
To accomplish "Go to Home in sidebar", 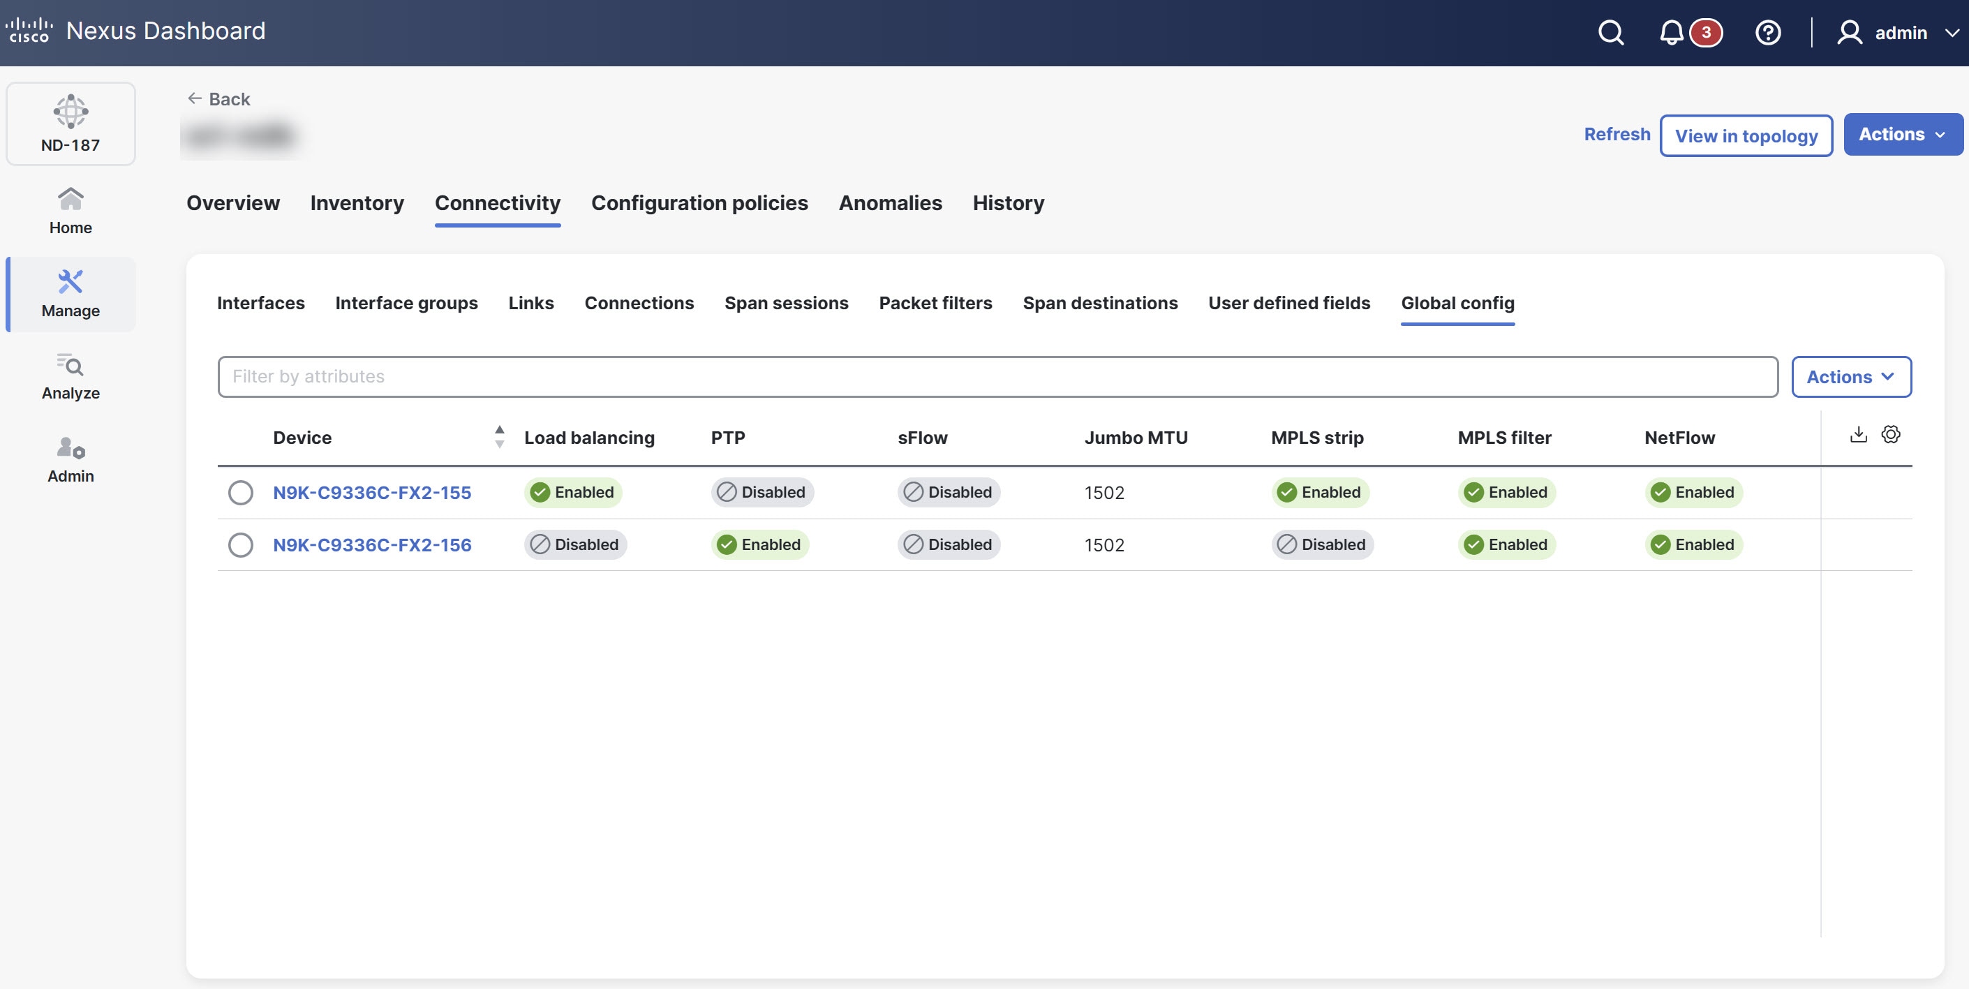I will coord(70,211).
